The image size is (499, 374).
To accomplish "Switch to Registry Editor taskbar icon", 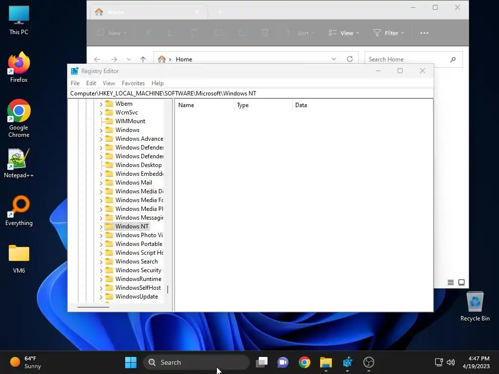I will [347, 362].
